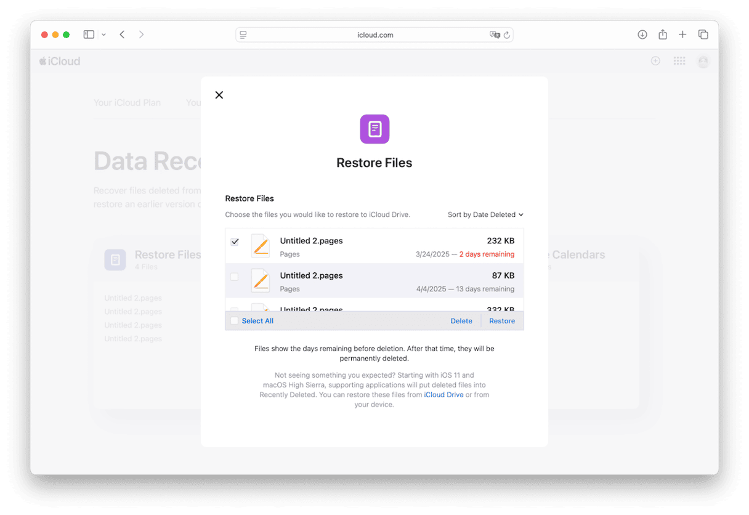
Task: Select Pages file icon of 232 KB file
Action: pyautogui.click(x=261, y=246)
